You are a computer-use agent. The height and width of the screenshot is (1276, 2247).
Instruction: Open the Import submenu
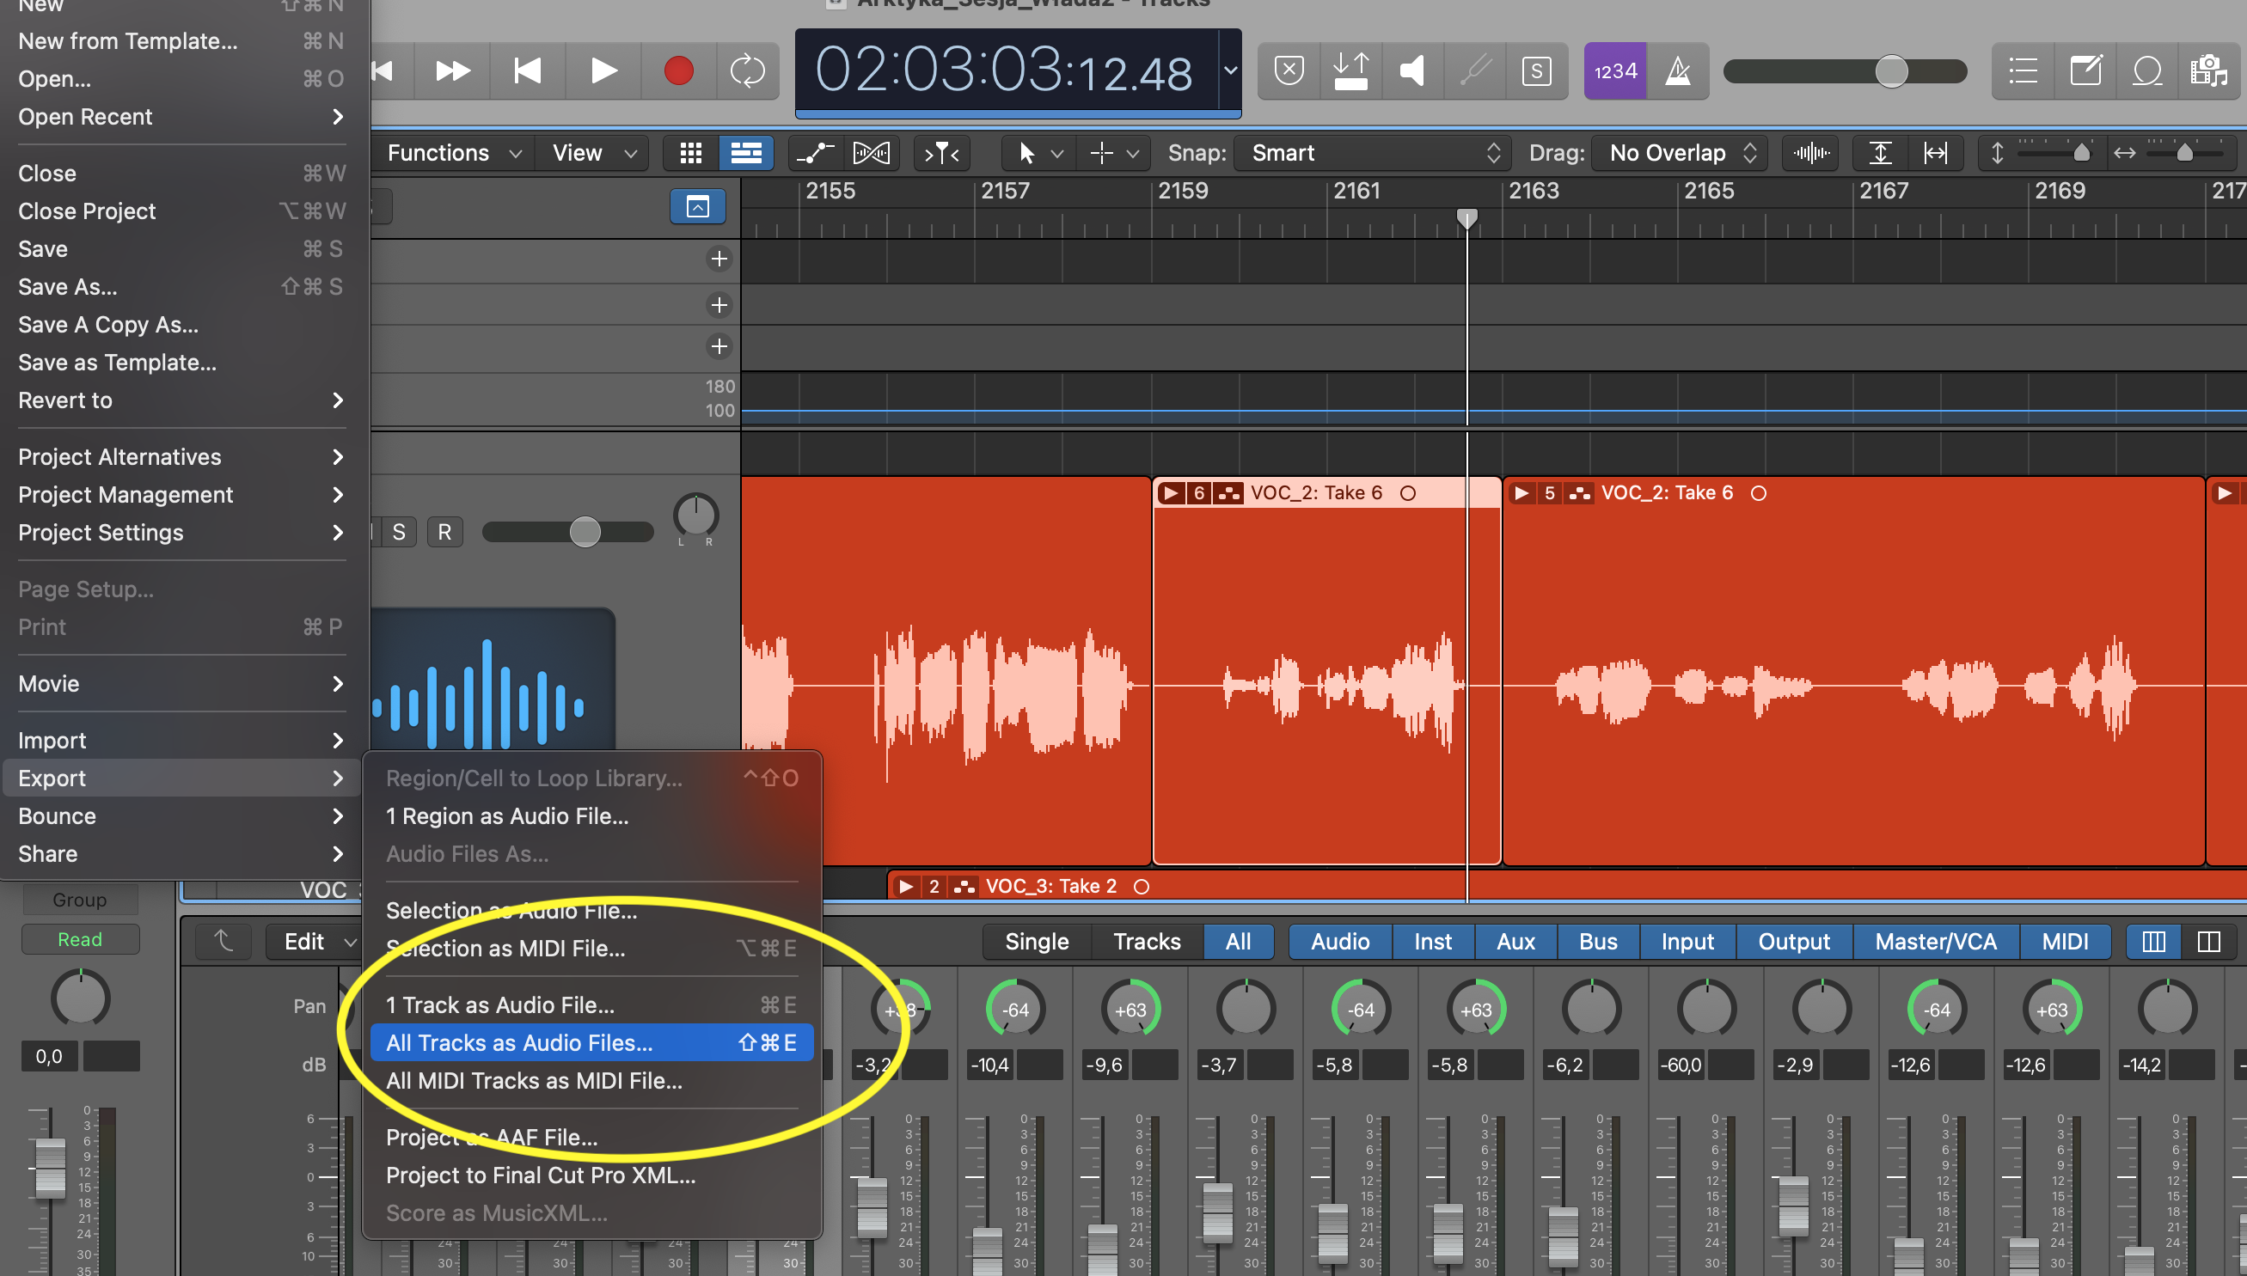point(181,741)
